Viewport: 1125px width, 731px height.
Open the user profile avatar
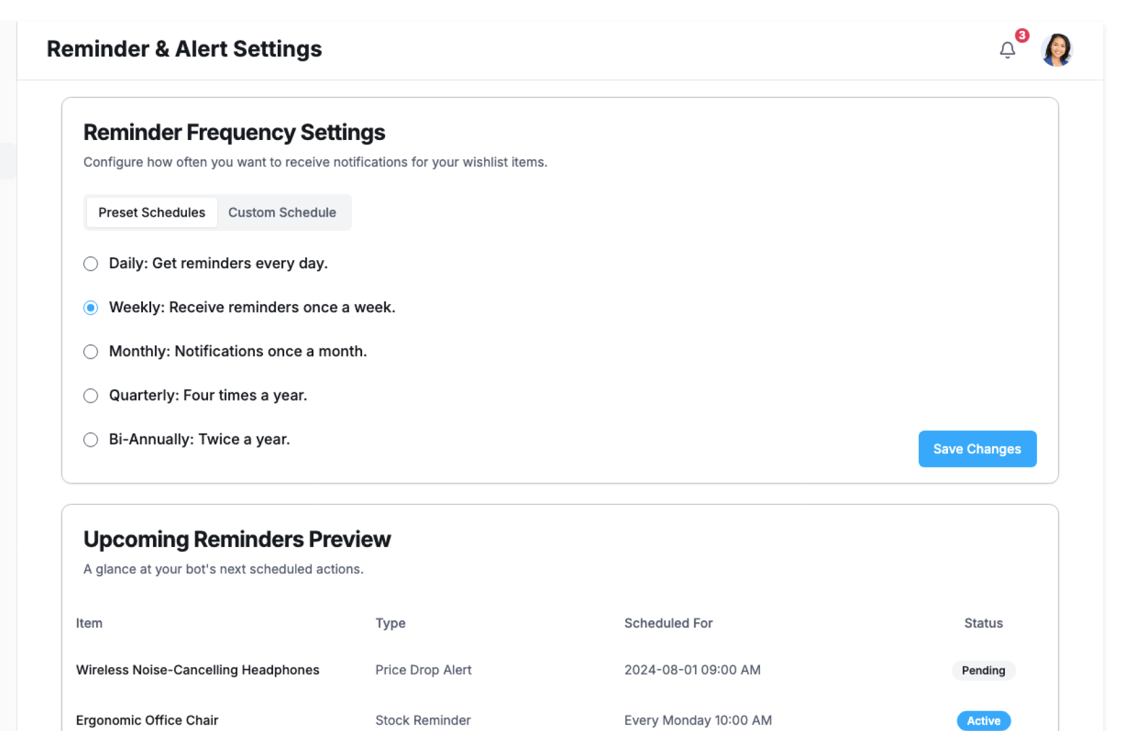(1056, 50)
